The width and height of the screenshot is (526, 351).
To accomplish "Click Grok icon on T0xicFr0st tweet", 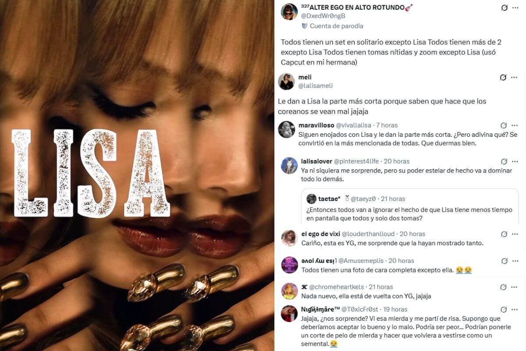I will [504, 310].
